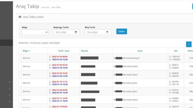
Task: Click km value Ç : 659859
Action: point(174,98)
